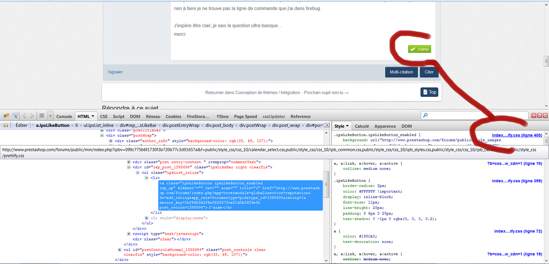Minimize Firebug with the red minus button

click(x=534, y=115)
